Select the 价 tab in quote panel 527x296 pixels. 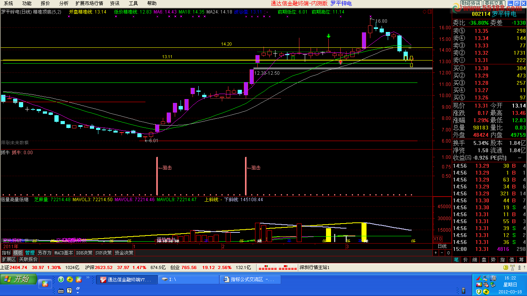click(x=465, y=259)
